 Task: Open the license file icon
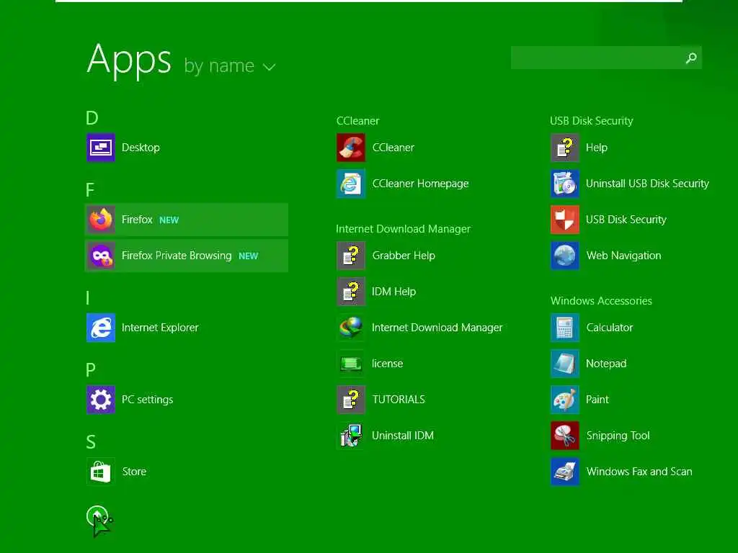351,364
